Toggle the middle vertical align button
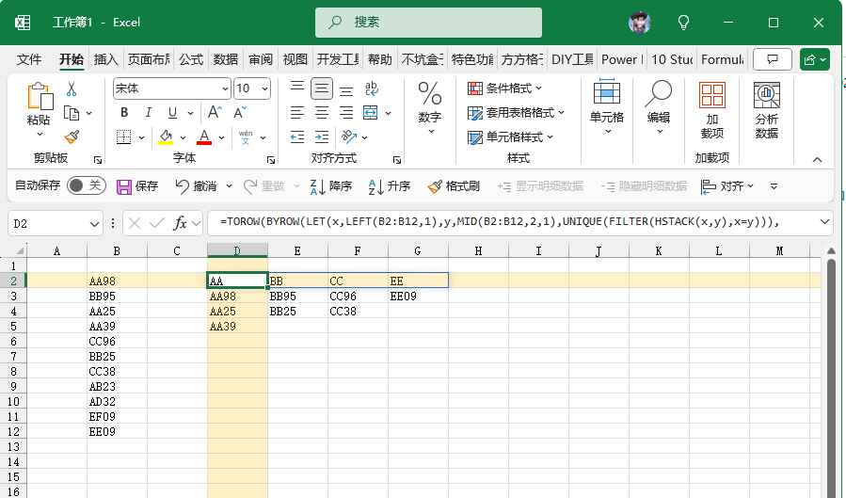The image size is (846, 498). click(322, 88)
